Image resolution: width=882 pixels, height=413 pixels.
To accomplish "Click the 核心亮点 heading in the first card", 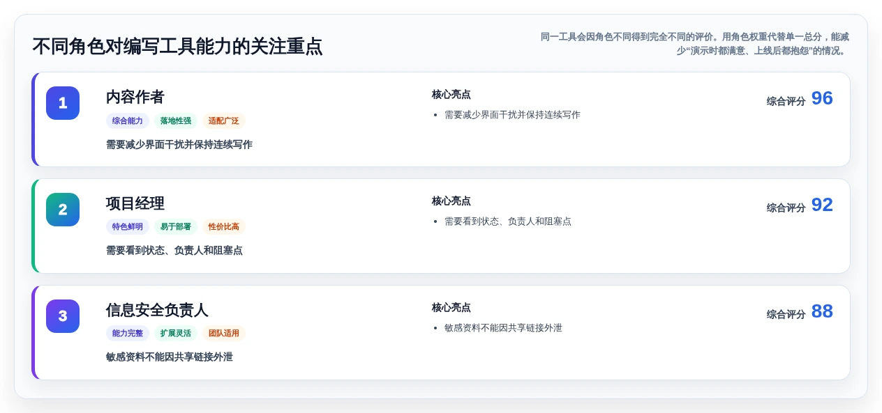I will [x=451, y=95].
